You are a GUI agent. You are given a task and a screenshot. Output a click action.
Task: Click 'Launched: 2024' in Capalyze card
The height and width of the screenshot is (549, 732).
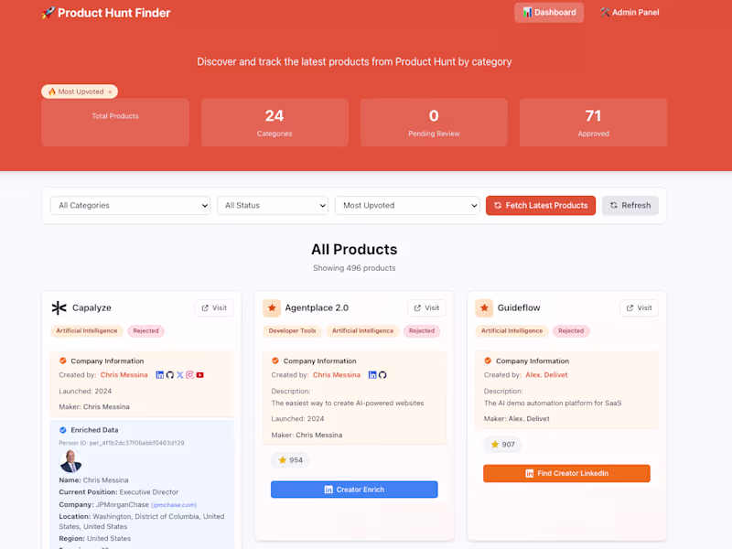[x=85, y=392]
